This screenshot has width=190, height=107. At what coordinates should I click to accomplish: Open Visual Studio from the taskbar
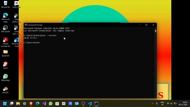coord(44,103)
